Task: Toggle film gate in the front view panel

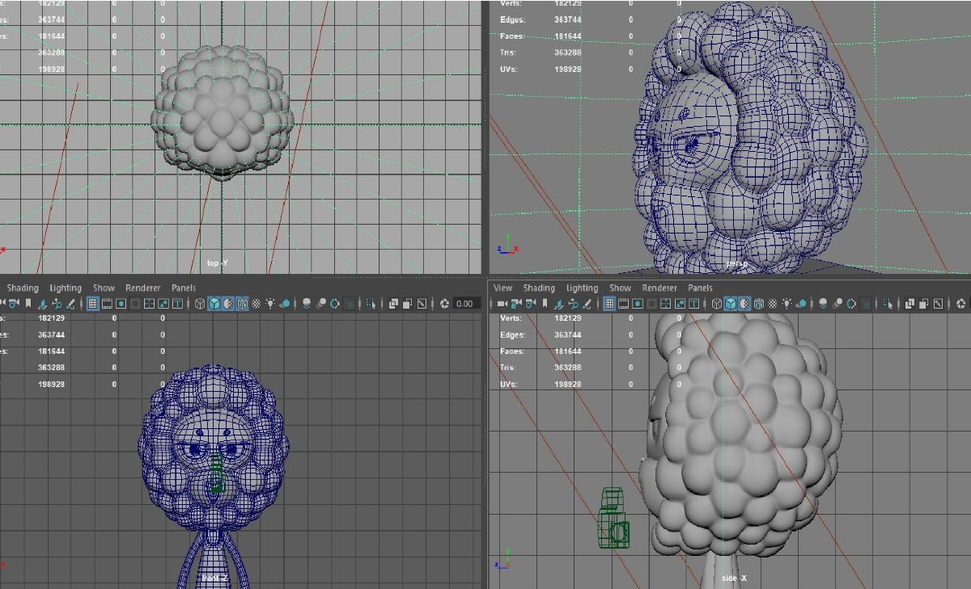Action: tap(107, 304)
